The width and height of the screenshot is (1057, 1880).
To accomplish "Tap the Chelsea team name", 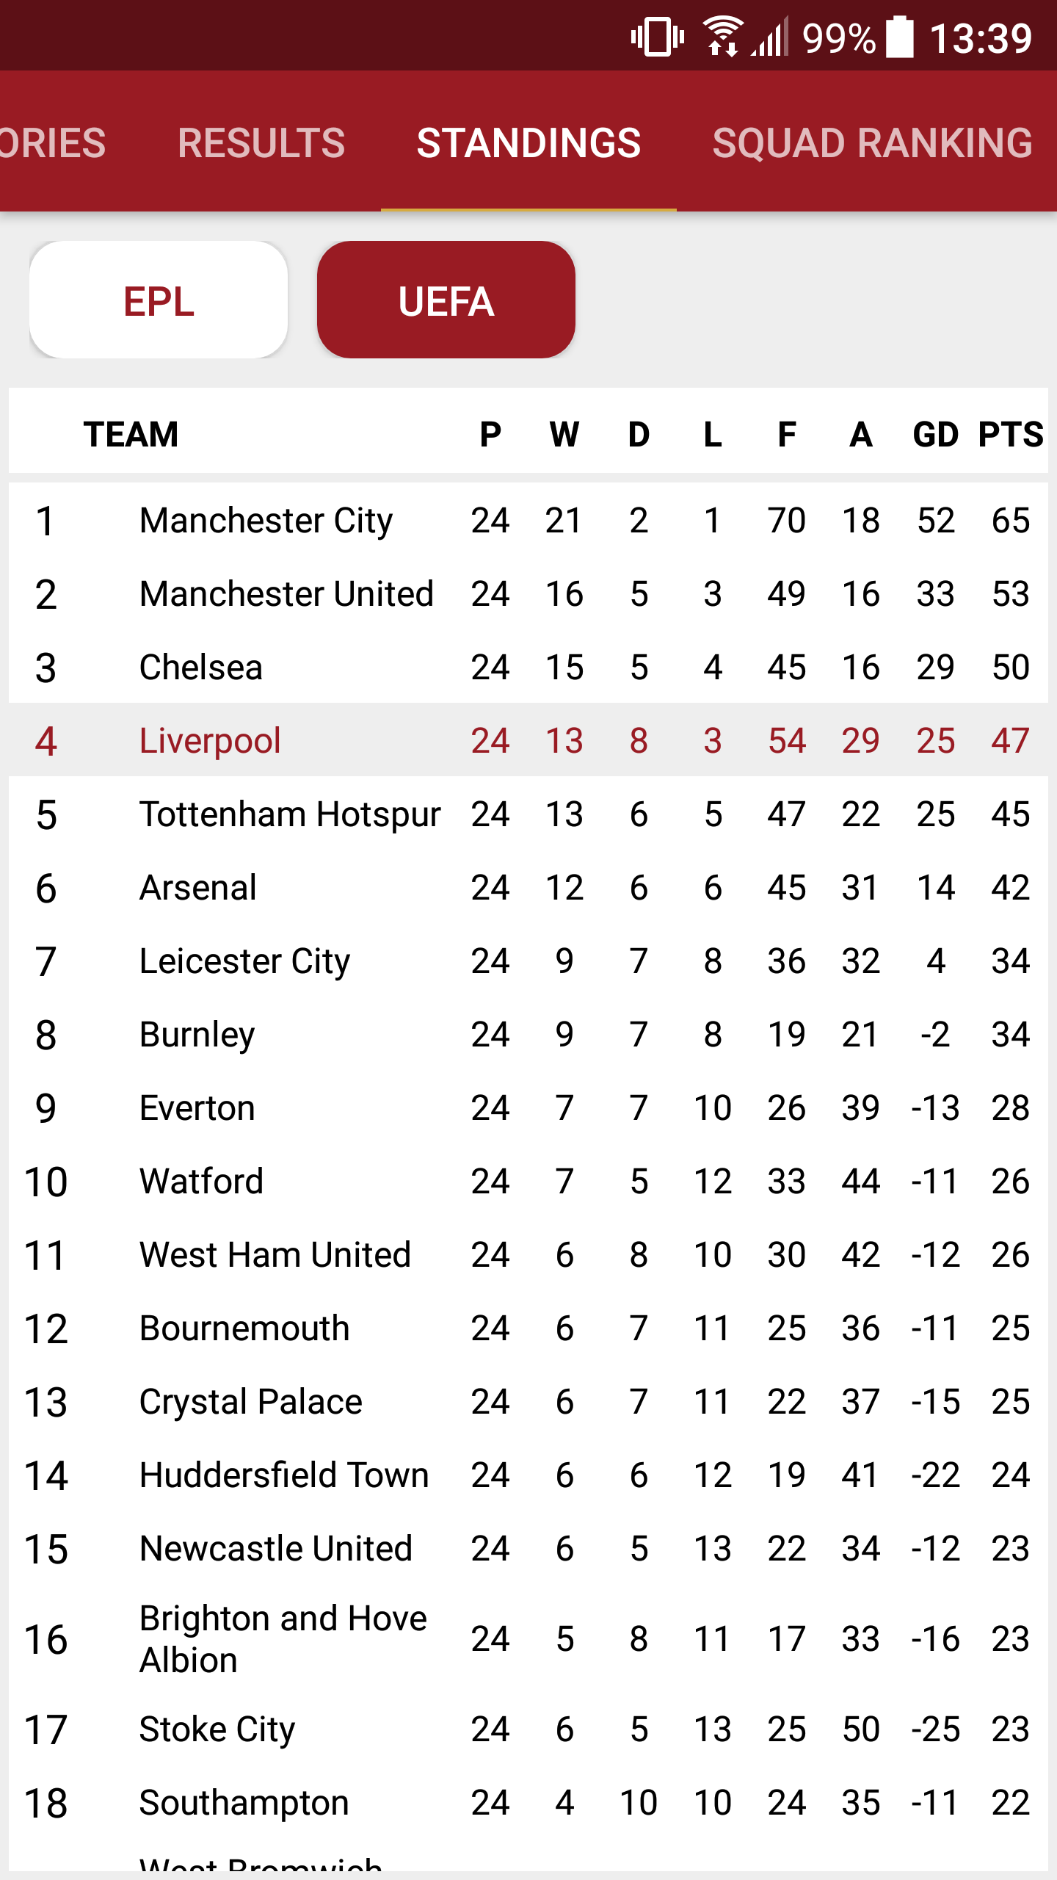I will pyautogui.click(x=200, y=667).
